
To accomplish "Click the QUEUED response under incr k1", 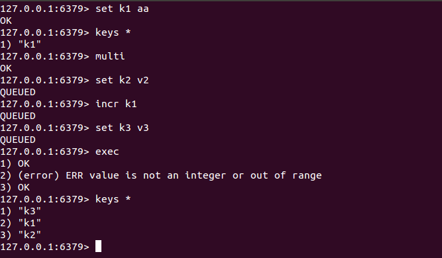I will tap(18, 116).
